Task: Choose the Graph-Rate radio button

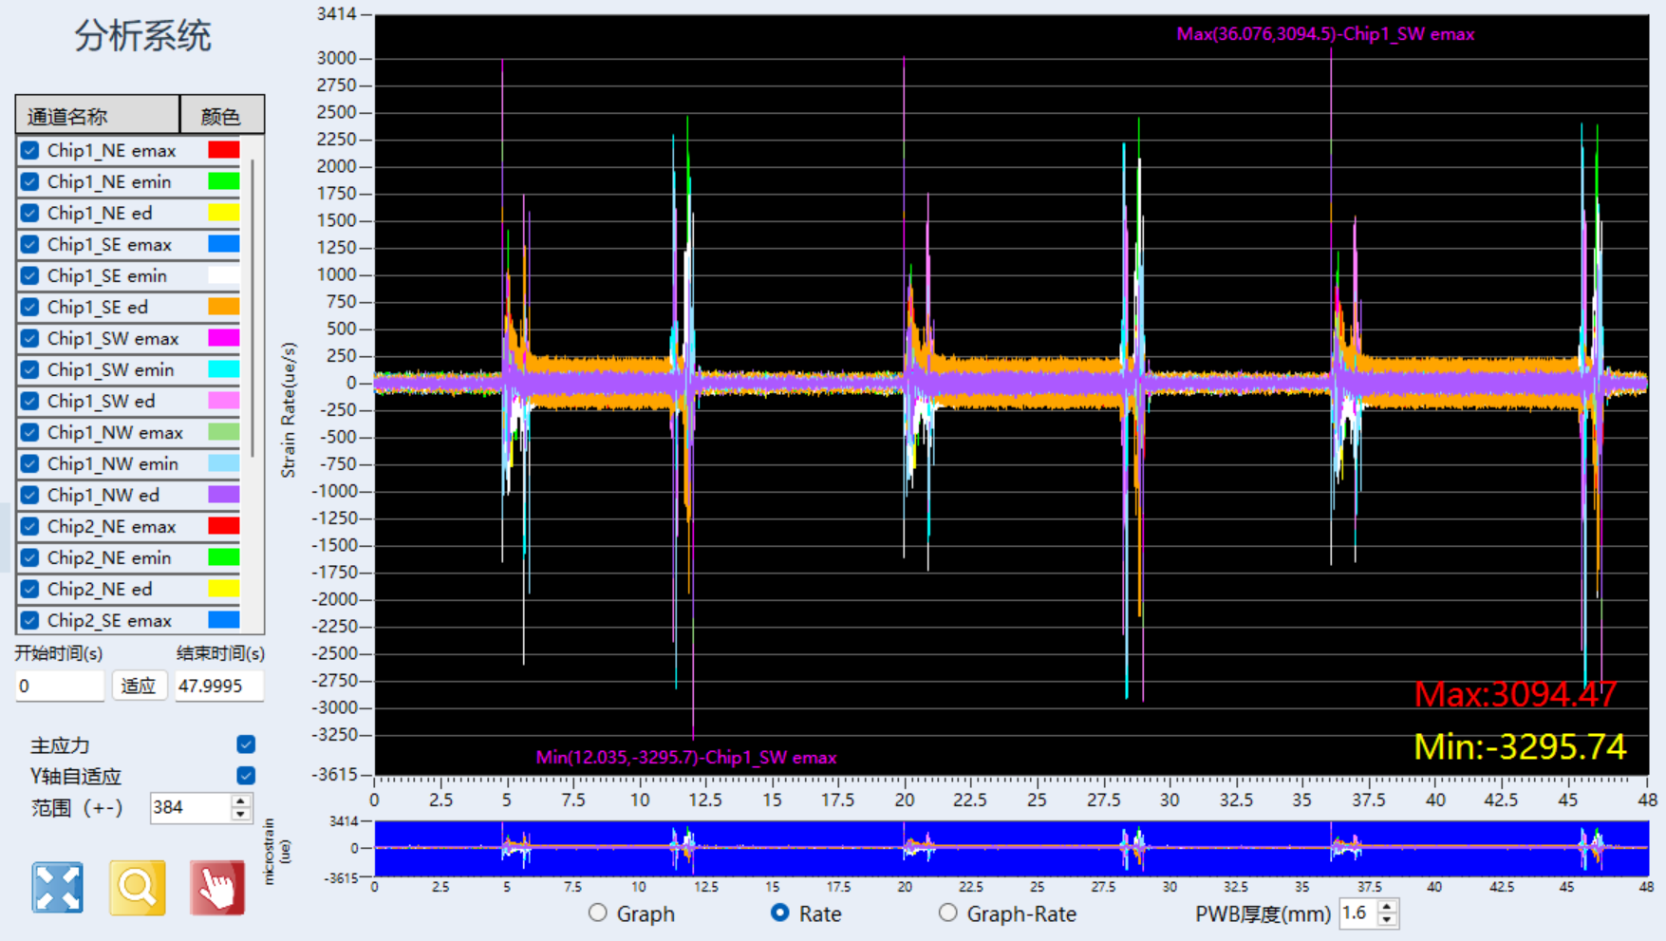Action: tap(947, 913)
